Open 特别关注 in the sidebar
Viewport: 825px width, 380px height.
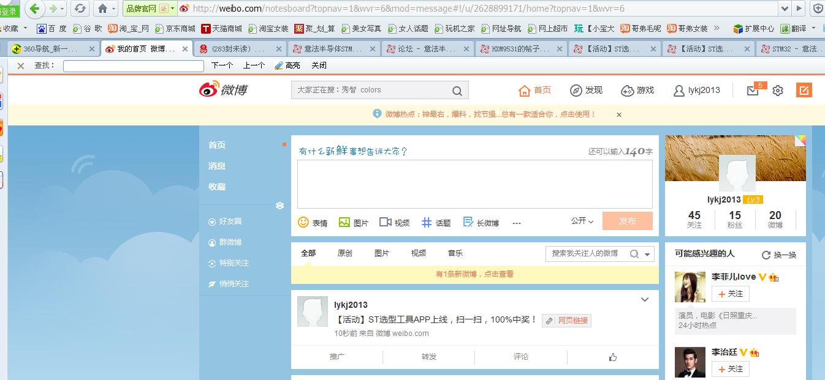(x=229, y=263)
